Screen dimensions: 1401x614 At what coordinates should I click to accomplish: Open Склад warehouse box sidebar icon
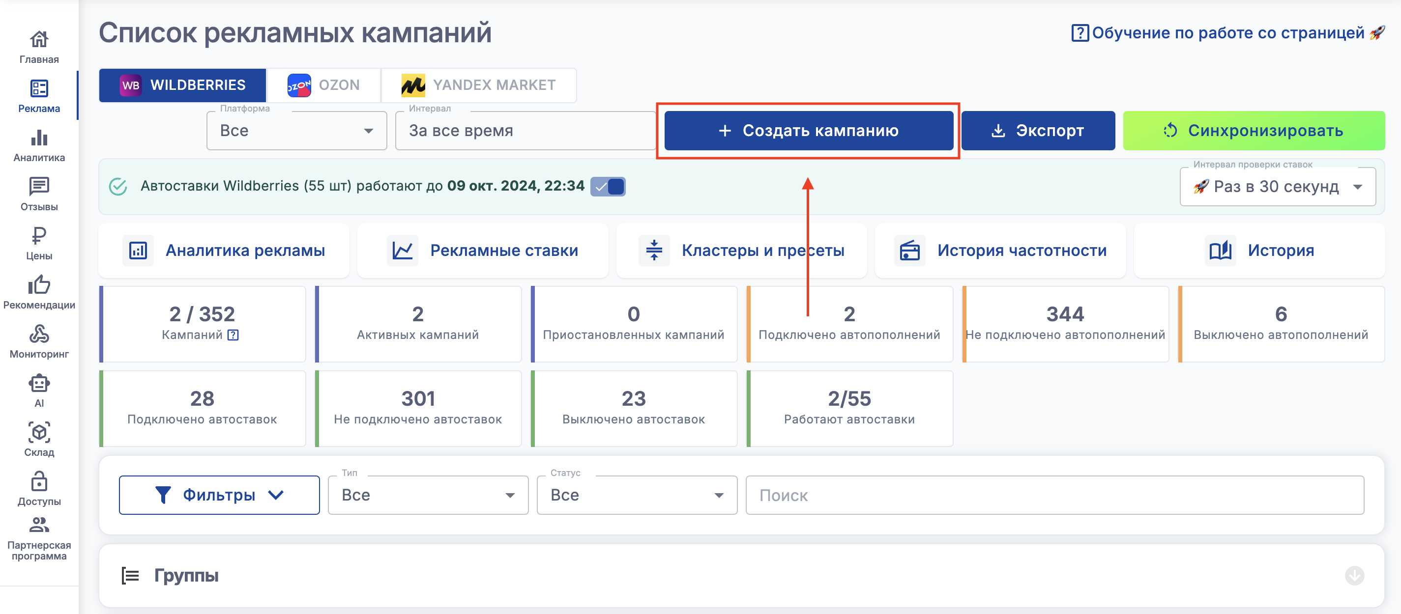click(39, 433)
